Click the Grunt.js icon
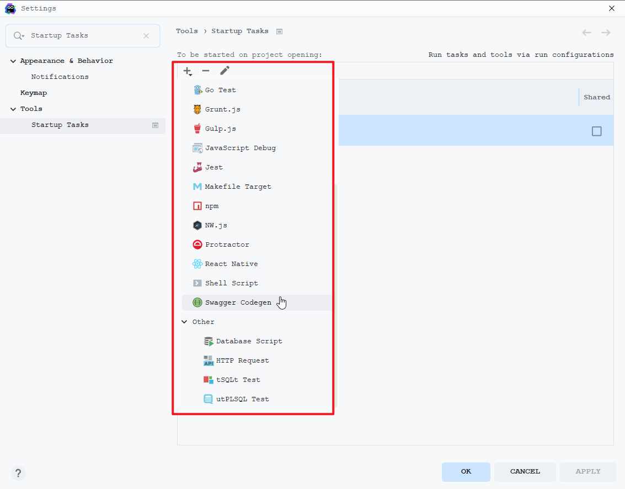The height and width of the screenshot is (489, 625). [x=197, y=109]
